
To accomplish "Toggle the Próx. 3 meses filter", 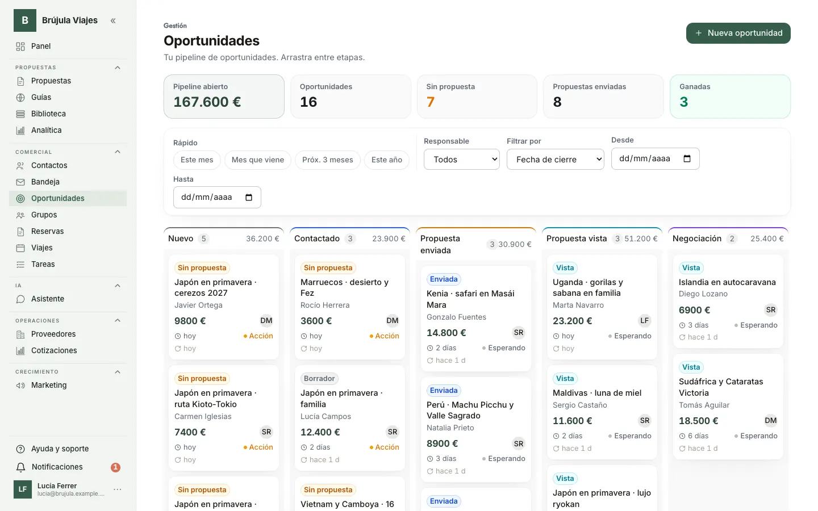I will point(328,160).
